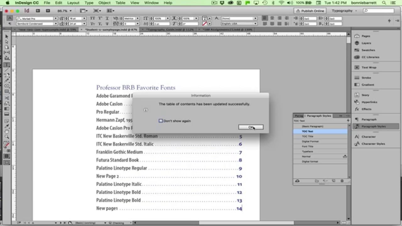Toggle the Underline button
Image resolution: width=402 pixels, height=226 pixels.
coord(107,19)
